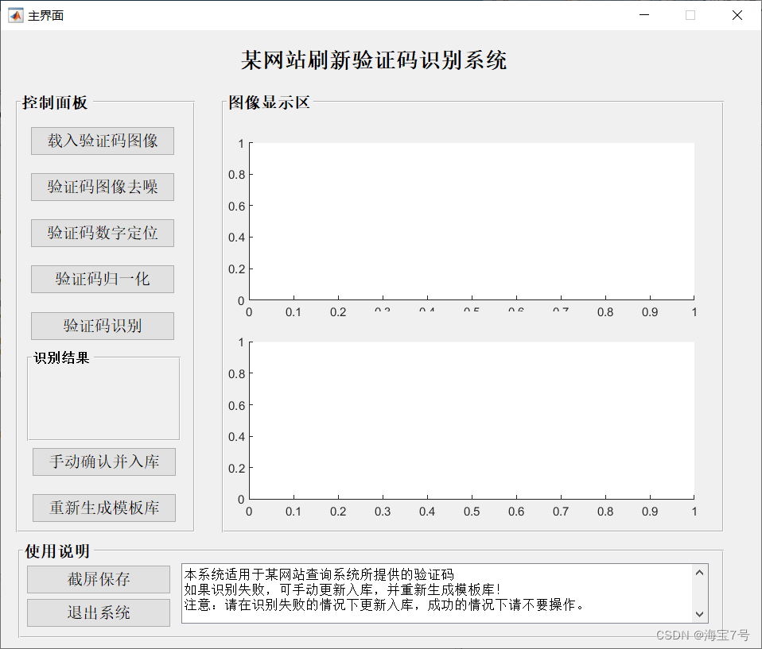Rebuild templates via 重新生成模板库
The height and width of the screenshot is (649, 762).
pos(104,508)
